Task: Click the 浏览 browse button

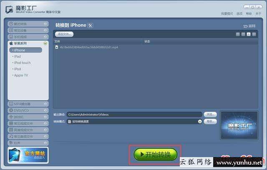Action: tap(210, 115)
